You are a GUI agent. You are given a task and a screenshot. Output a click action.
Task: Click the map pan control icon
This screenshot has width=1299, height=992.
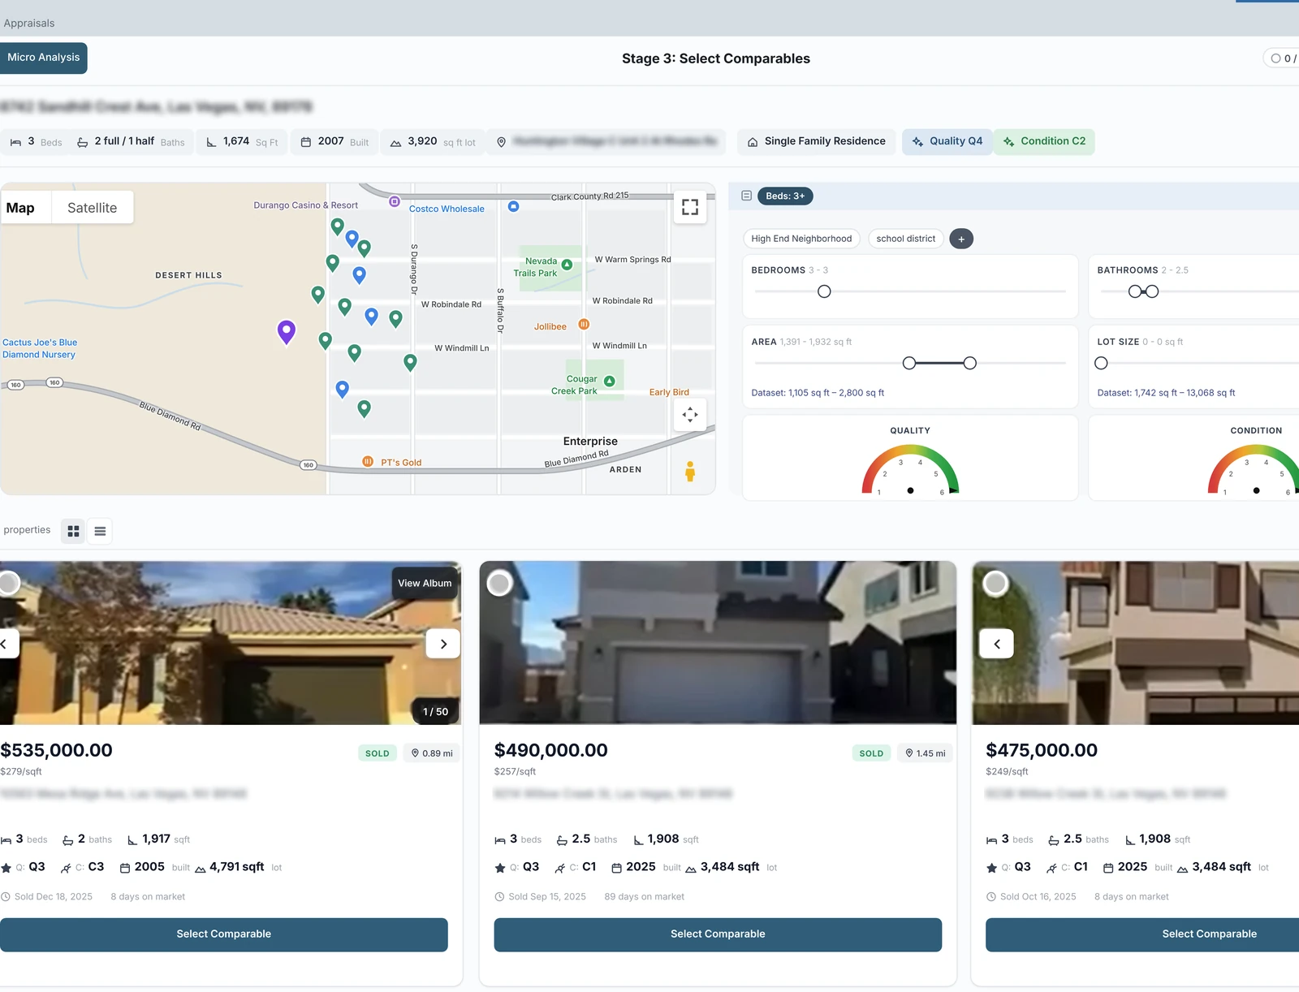pyautogui.click(x=690, y=415)
